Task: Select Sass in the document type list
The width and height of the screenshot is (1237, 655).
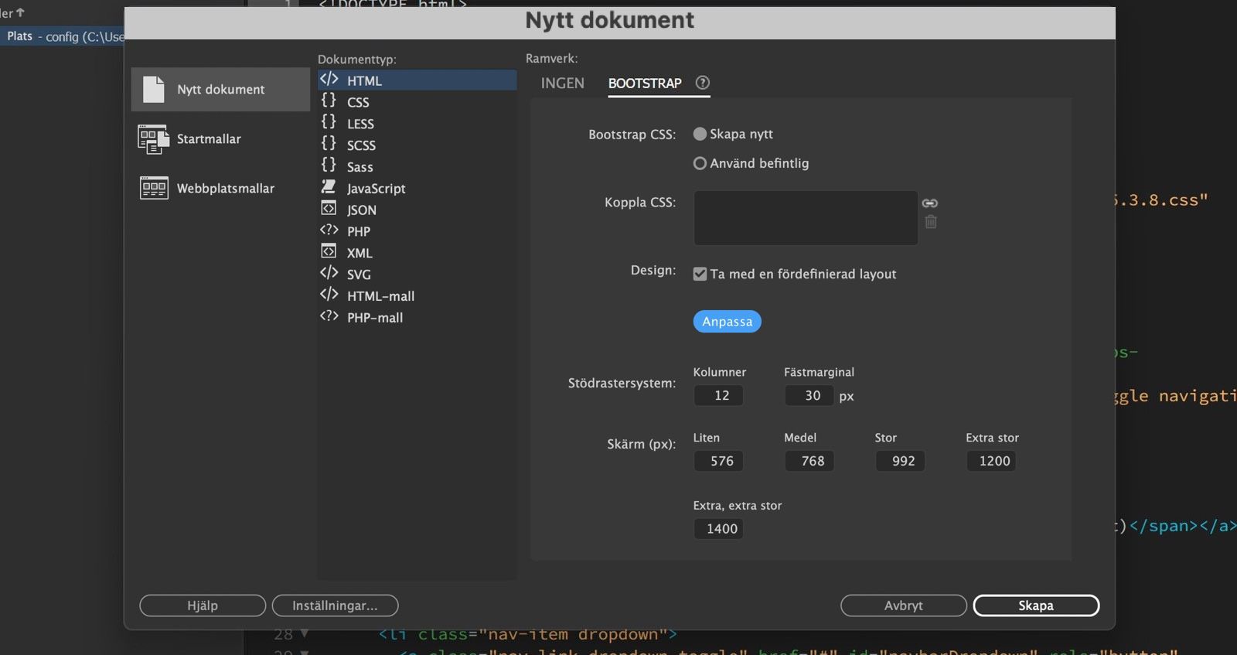Action: 417,167
